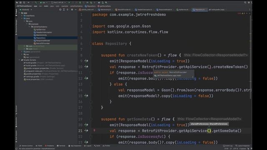The height and width of the screenshot is (150, 267).
Task: Switch to RetrofitProvider.kt editor tab
Action: click(124, 10)
